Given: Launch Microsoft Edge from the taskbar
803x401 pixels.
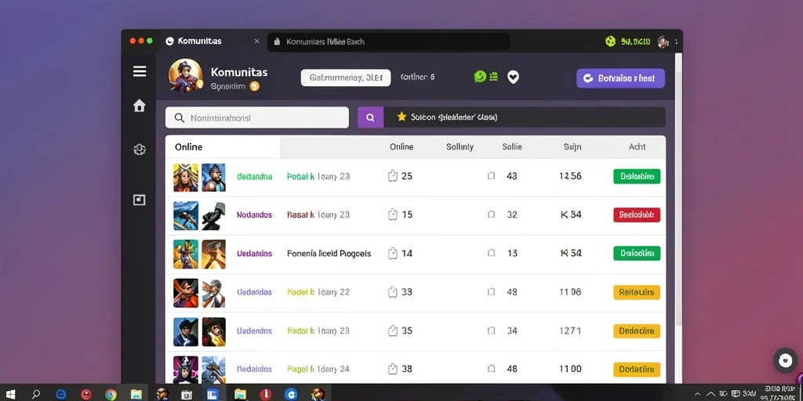Looking at the screenshot, I should tap(61, 395).
